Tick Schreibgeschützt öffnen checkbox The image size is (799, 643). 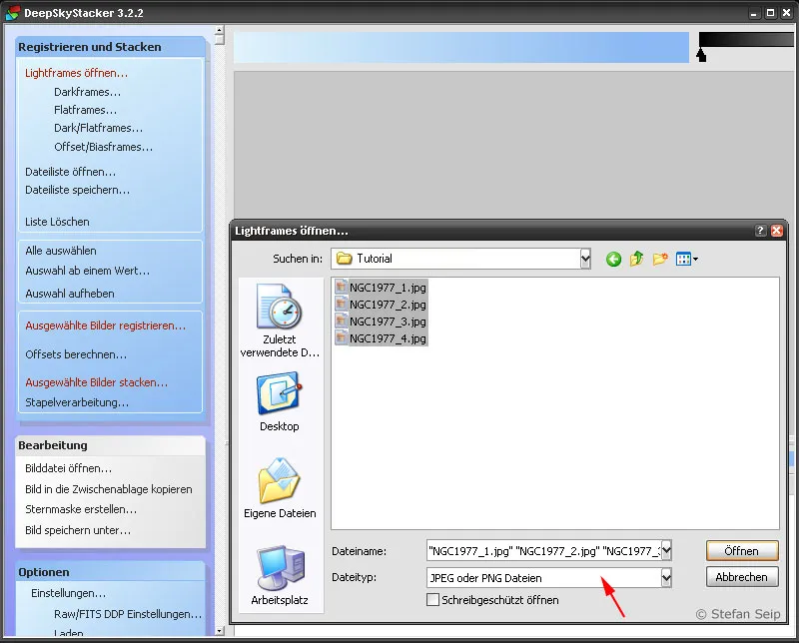click(432, 600)
